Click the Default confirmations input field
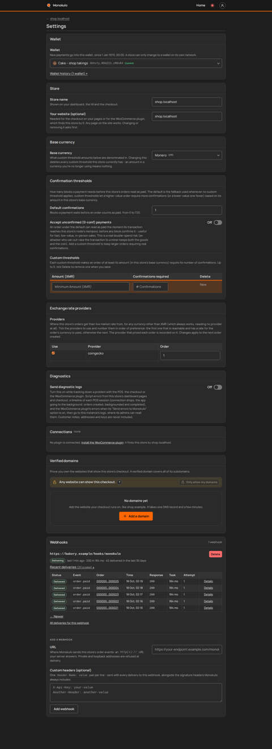Viewport: 272px width, 749px height. pos(187,210)
